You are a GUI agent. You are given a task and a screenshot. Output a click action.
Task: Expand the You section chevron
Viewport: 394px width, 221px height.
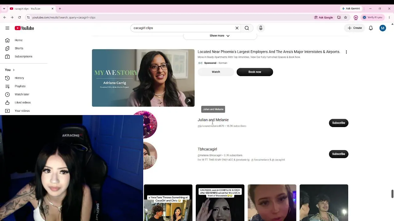point(14,70)
